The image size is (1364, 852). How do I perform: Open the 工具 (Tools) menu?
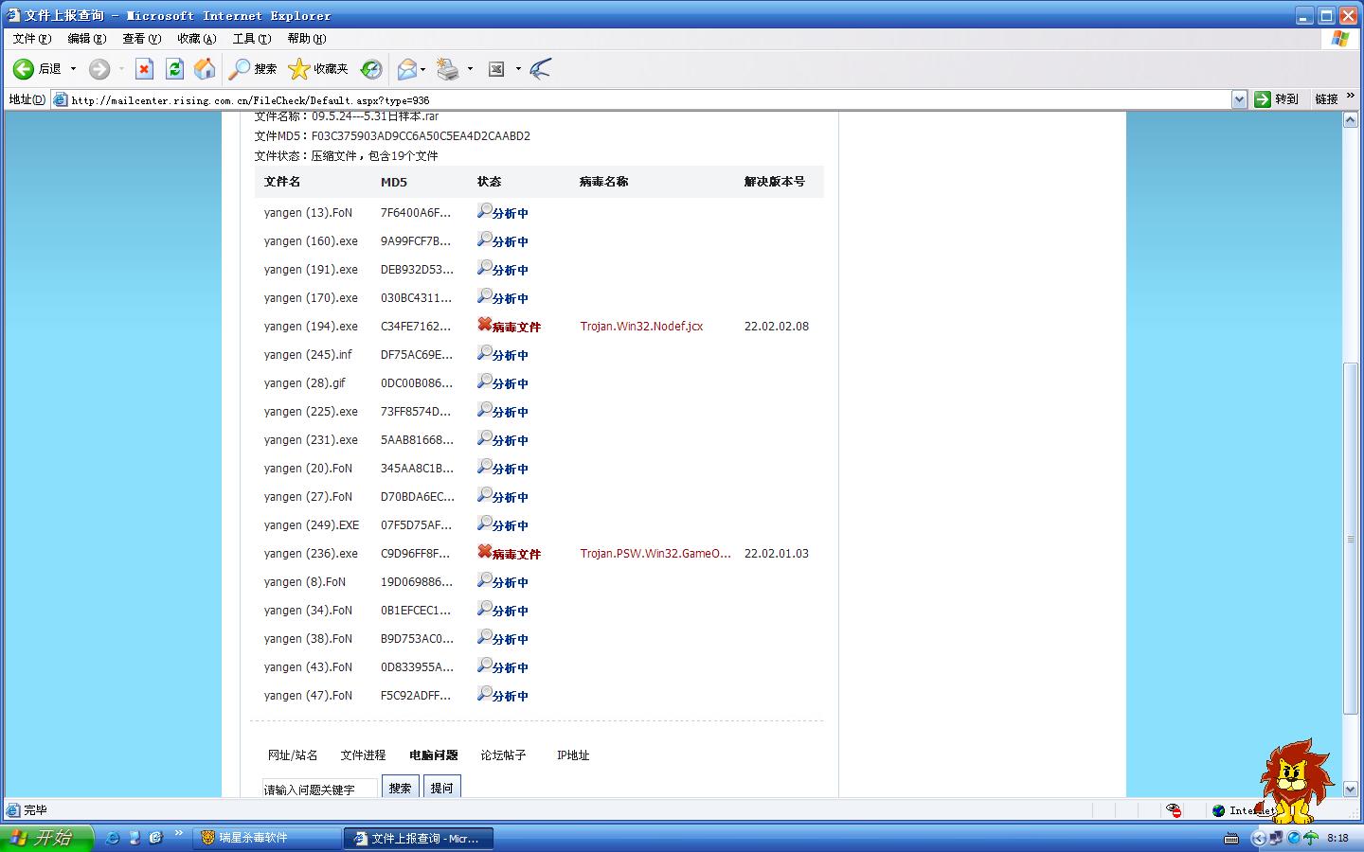coord(251,39)
